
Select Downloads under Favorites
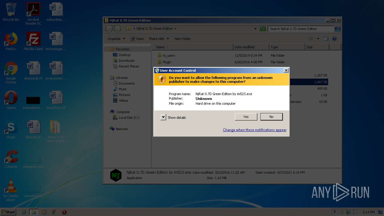coord(124,61)
